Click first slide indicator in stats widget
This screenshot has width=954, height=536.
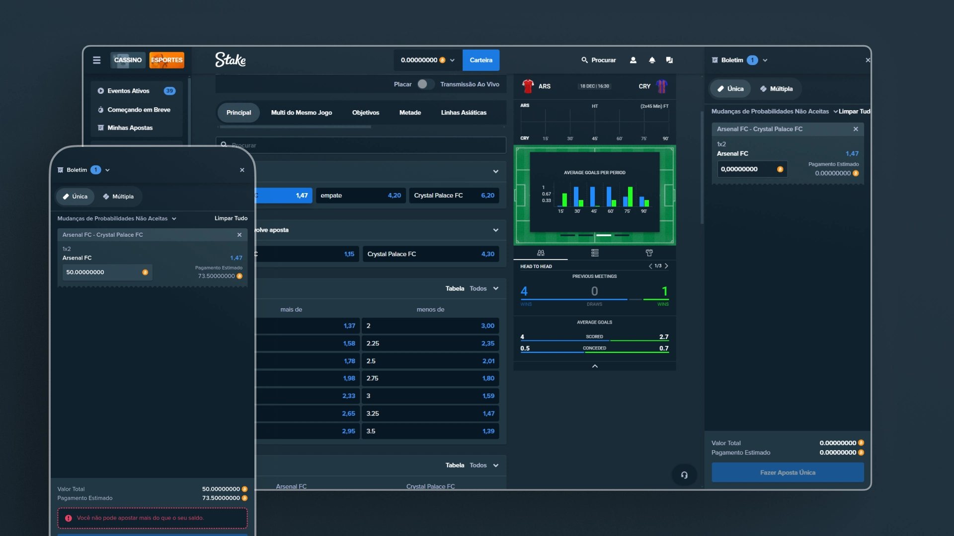(567, 235)
